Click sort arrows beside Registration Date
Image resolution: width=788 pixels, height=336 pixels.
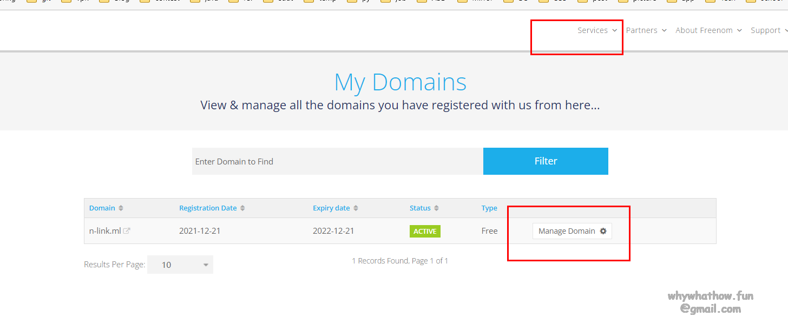coord(242,208)
